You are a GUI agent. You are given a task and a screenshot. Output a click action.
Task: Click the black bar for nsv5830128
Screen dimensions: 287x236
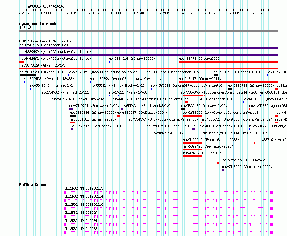pyautogui.click(x=28, y=75)
